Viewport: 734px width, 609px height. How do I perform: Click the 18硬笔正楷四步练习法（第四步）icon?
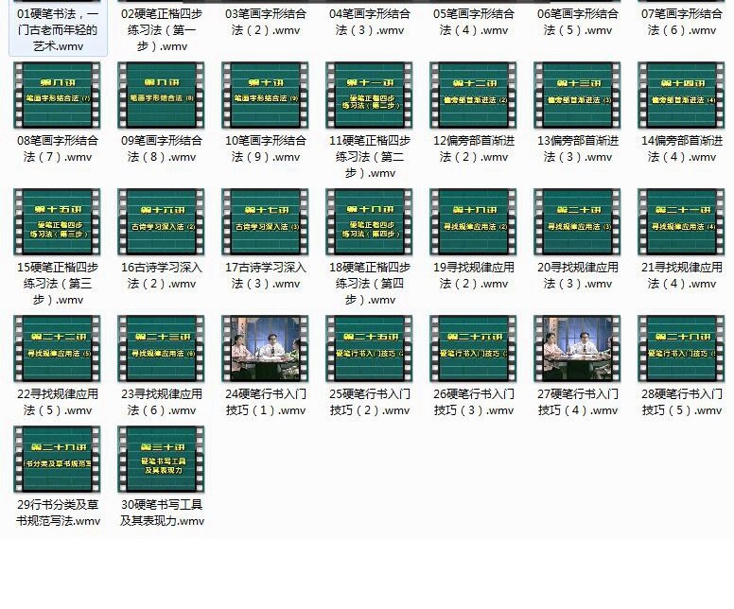[x=369, y=222]
